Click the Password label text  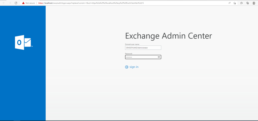[x=129, y=54]
